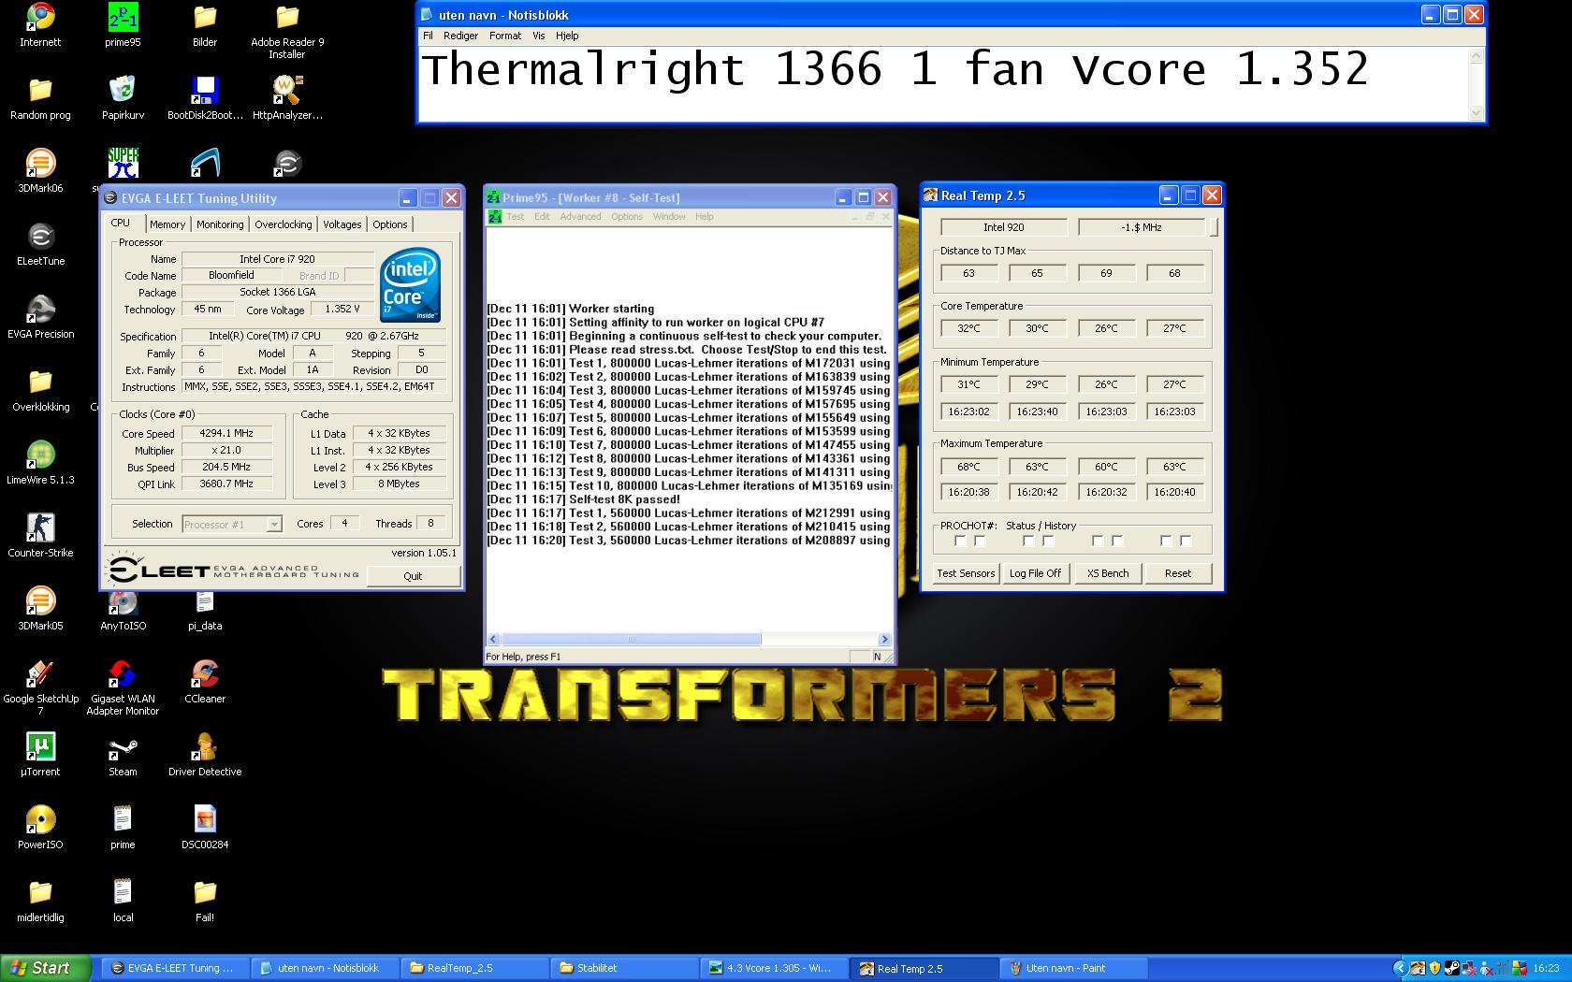Toggle first PROCHOT# checkbox for core 1
This screenshot has width=1572, height=982.
[1028, 541]
